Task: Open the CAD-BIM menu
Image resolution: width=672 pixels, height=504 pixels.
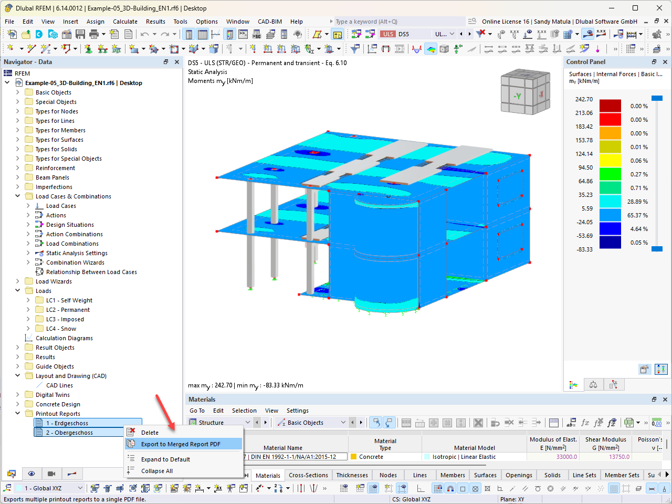Action: (270, 22)
